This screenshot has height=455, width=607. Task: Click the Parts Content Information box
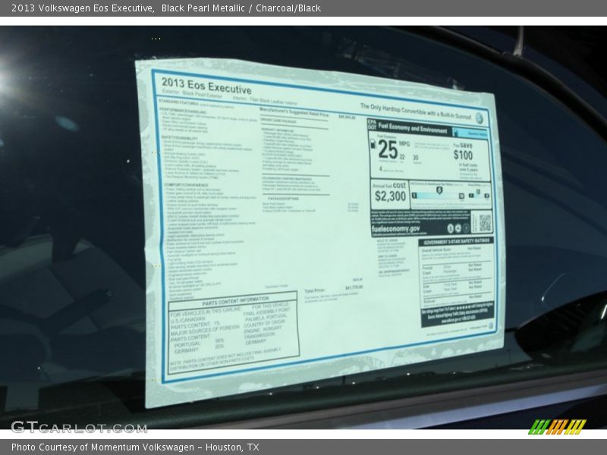[232, 333]
